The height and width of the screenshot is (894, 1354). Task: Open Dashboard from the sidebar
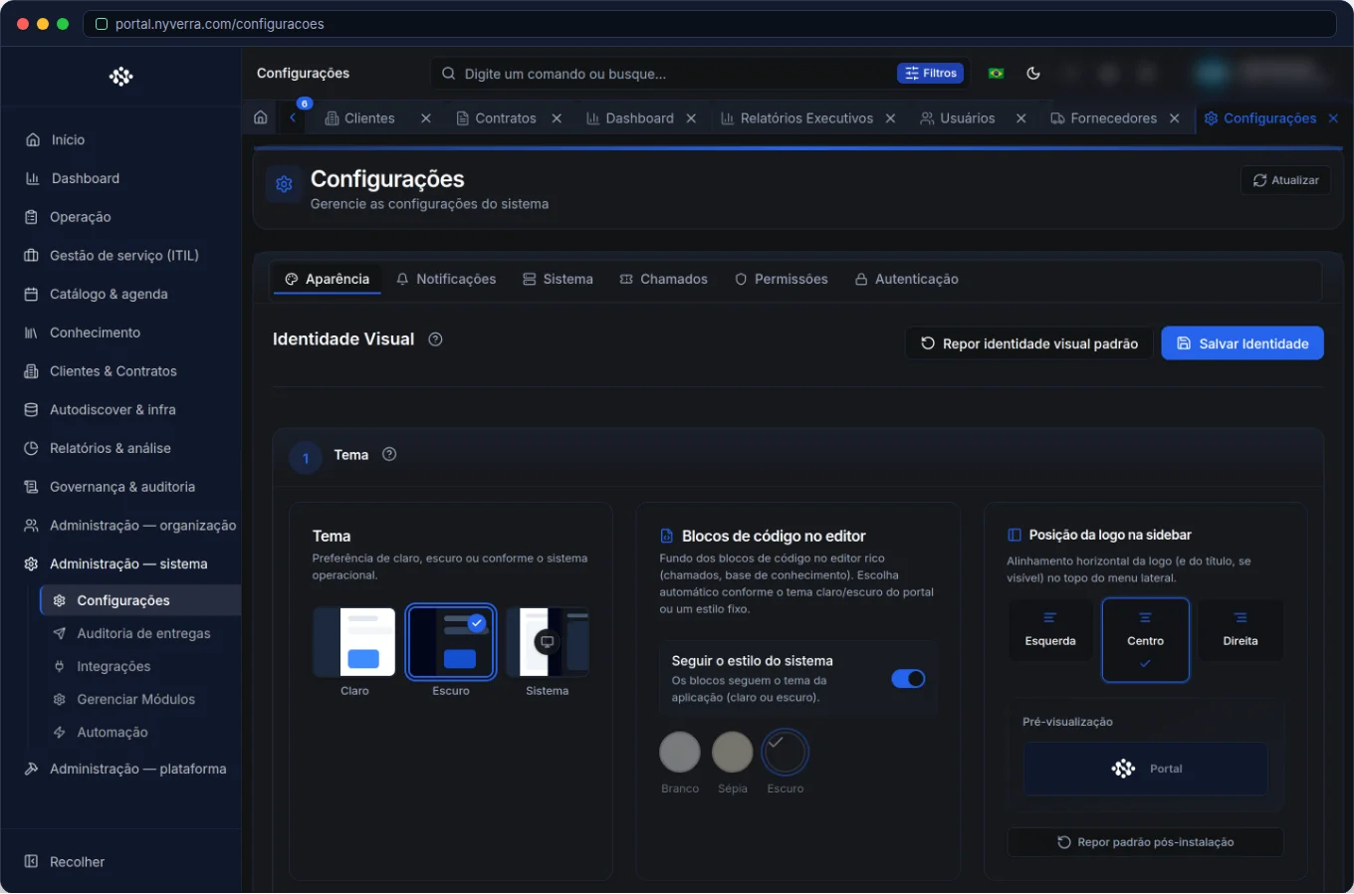click(x=120, y=178)
